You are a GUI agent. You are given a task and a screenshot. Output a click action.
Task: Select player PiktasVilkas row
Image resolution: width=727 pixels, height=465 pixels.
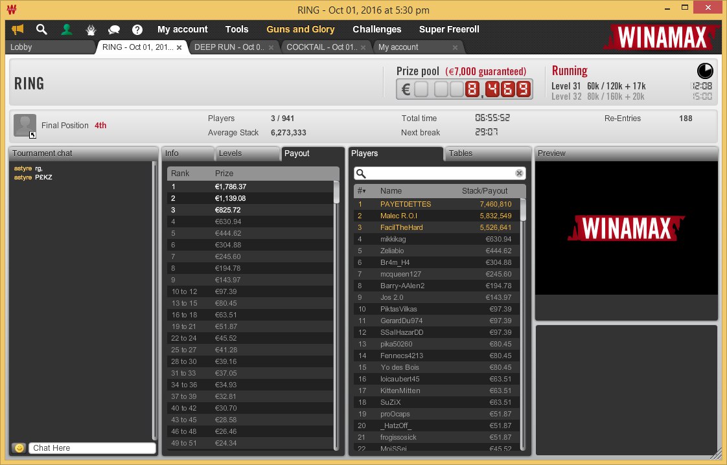[x=437, y=309]
